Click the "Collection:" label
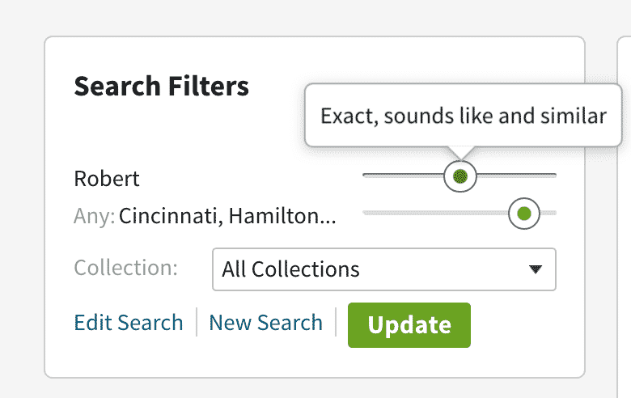Viewport: 631px width, 398px height. coord(126,268)
